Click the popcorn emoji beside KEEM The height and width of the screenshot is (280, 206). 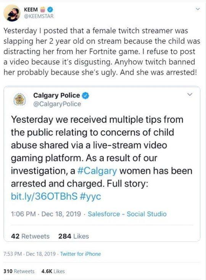click(x=43, y=9)
